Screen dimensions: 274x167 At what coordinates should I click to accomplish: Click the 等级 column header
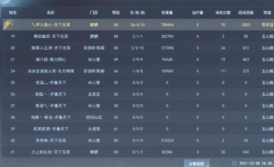point(116,13)
